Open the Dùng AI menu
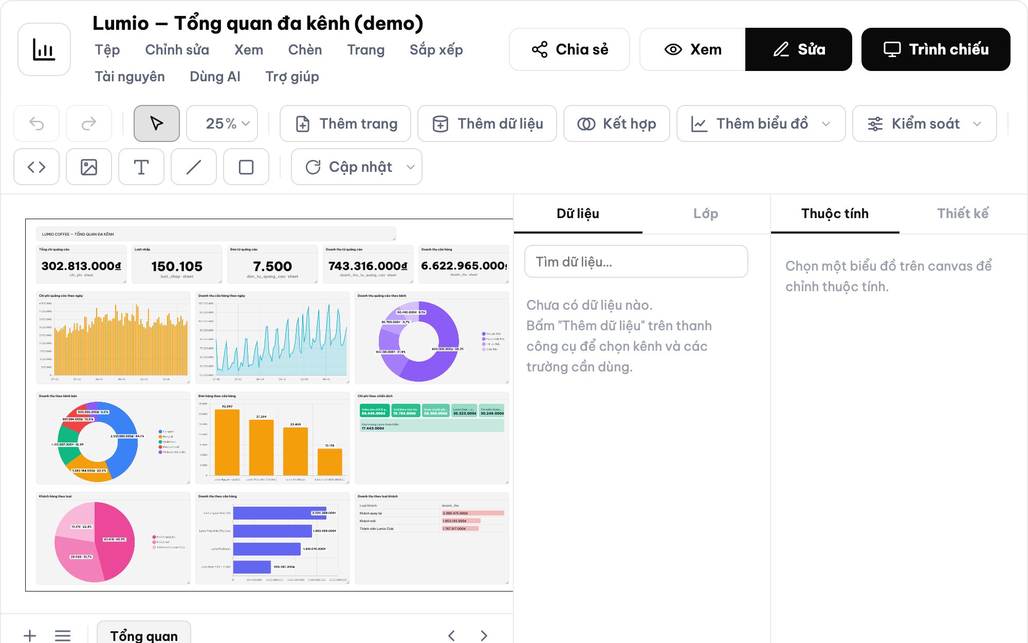The width and height of the screenshot is (1028, 643). coord(215,77)
